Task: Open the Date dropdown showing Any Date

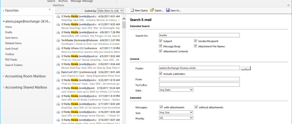Action: (x=176, y=90)
